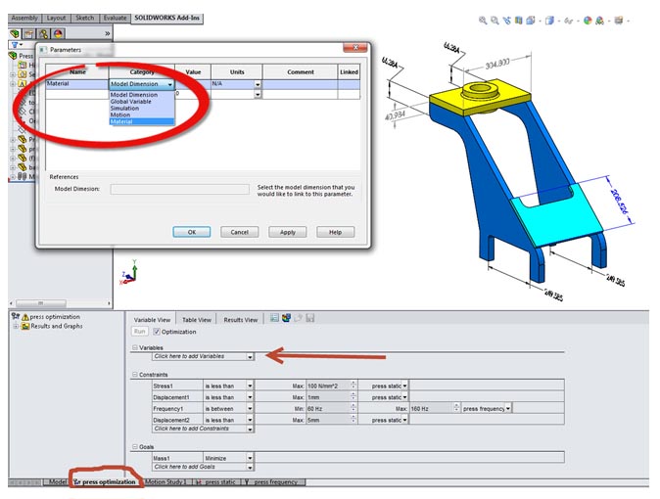This screenshot has width=660, height=499.
Task: Open the FeatureManager design tree tab icon
Action: tap(15, 33)
